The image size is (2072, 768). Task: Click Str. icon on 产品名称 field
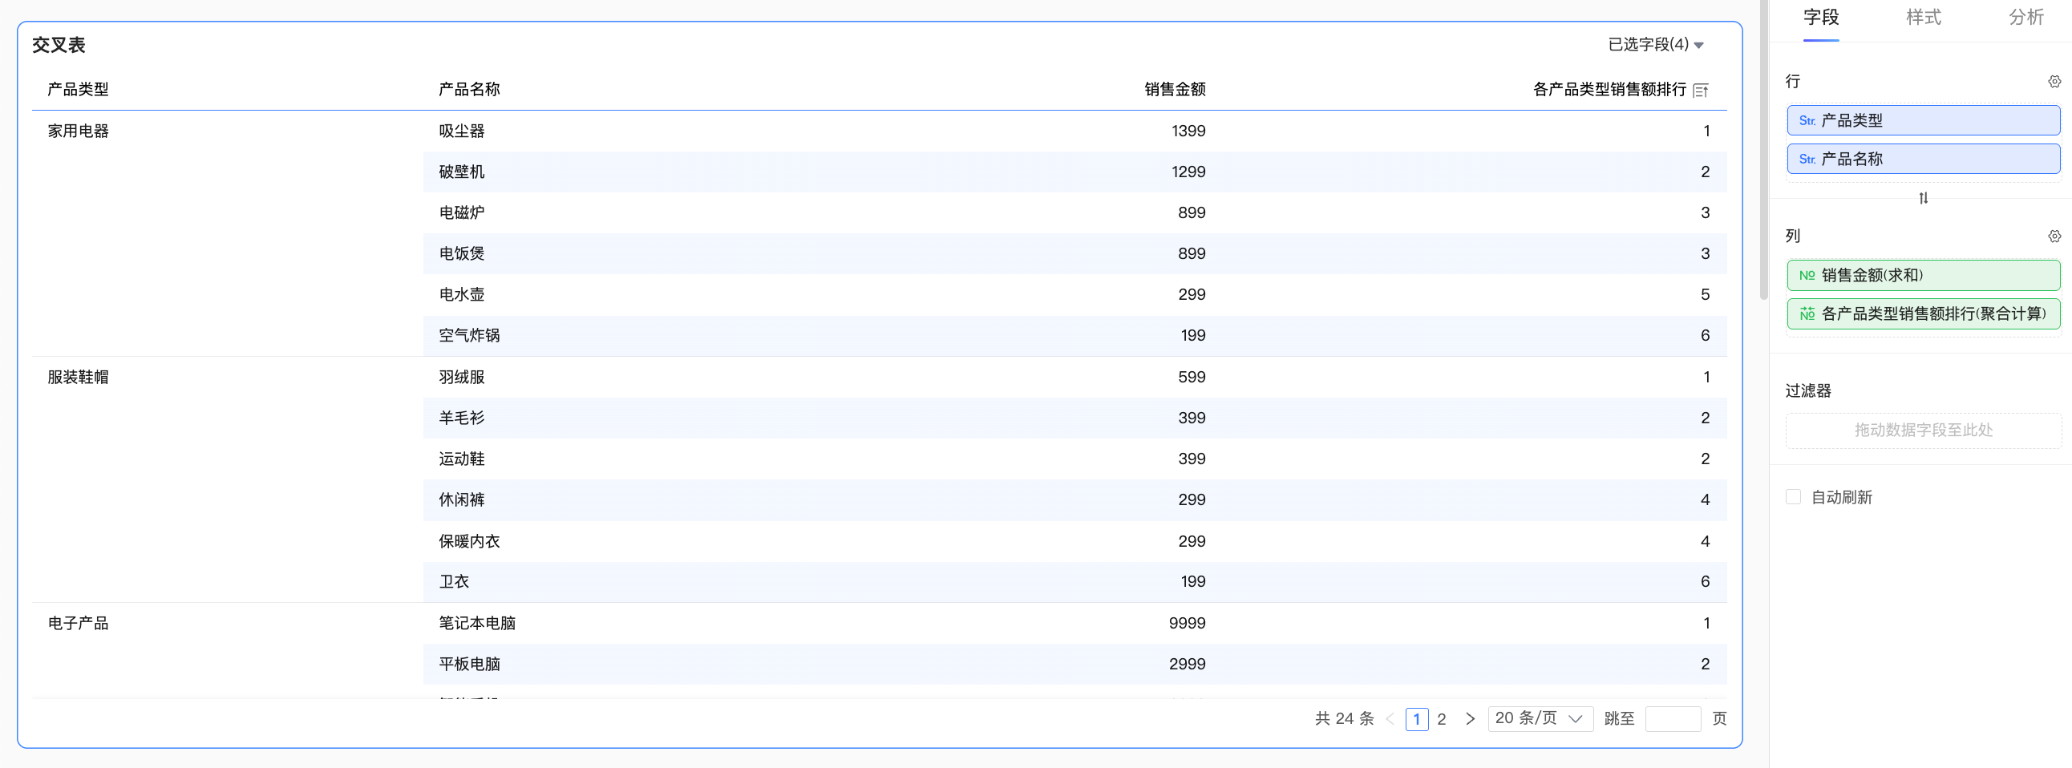coord(1807,160)
